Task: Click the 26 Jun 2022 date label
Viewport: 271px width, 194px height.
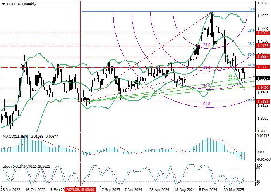Action: (x=10, y=189)
